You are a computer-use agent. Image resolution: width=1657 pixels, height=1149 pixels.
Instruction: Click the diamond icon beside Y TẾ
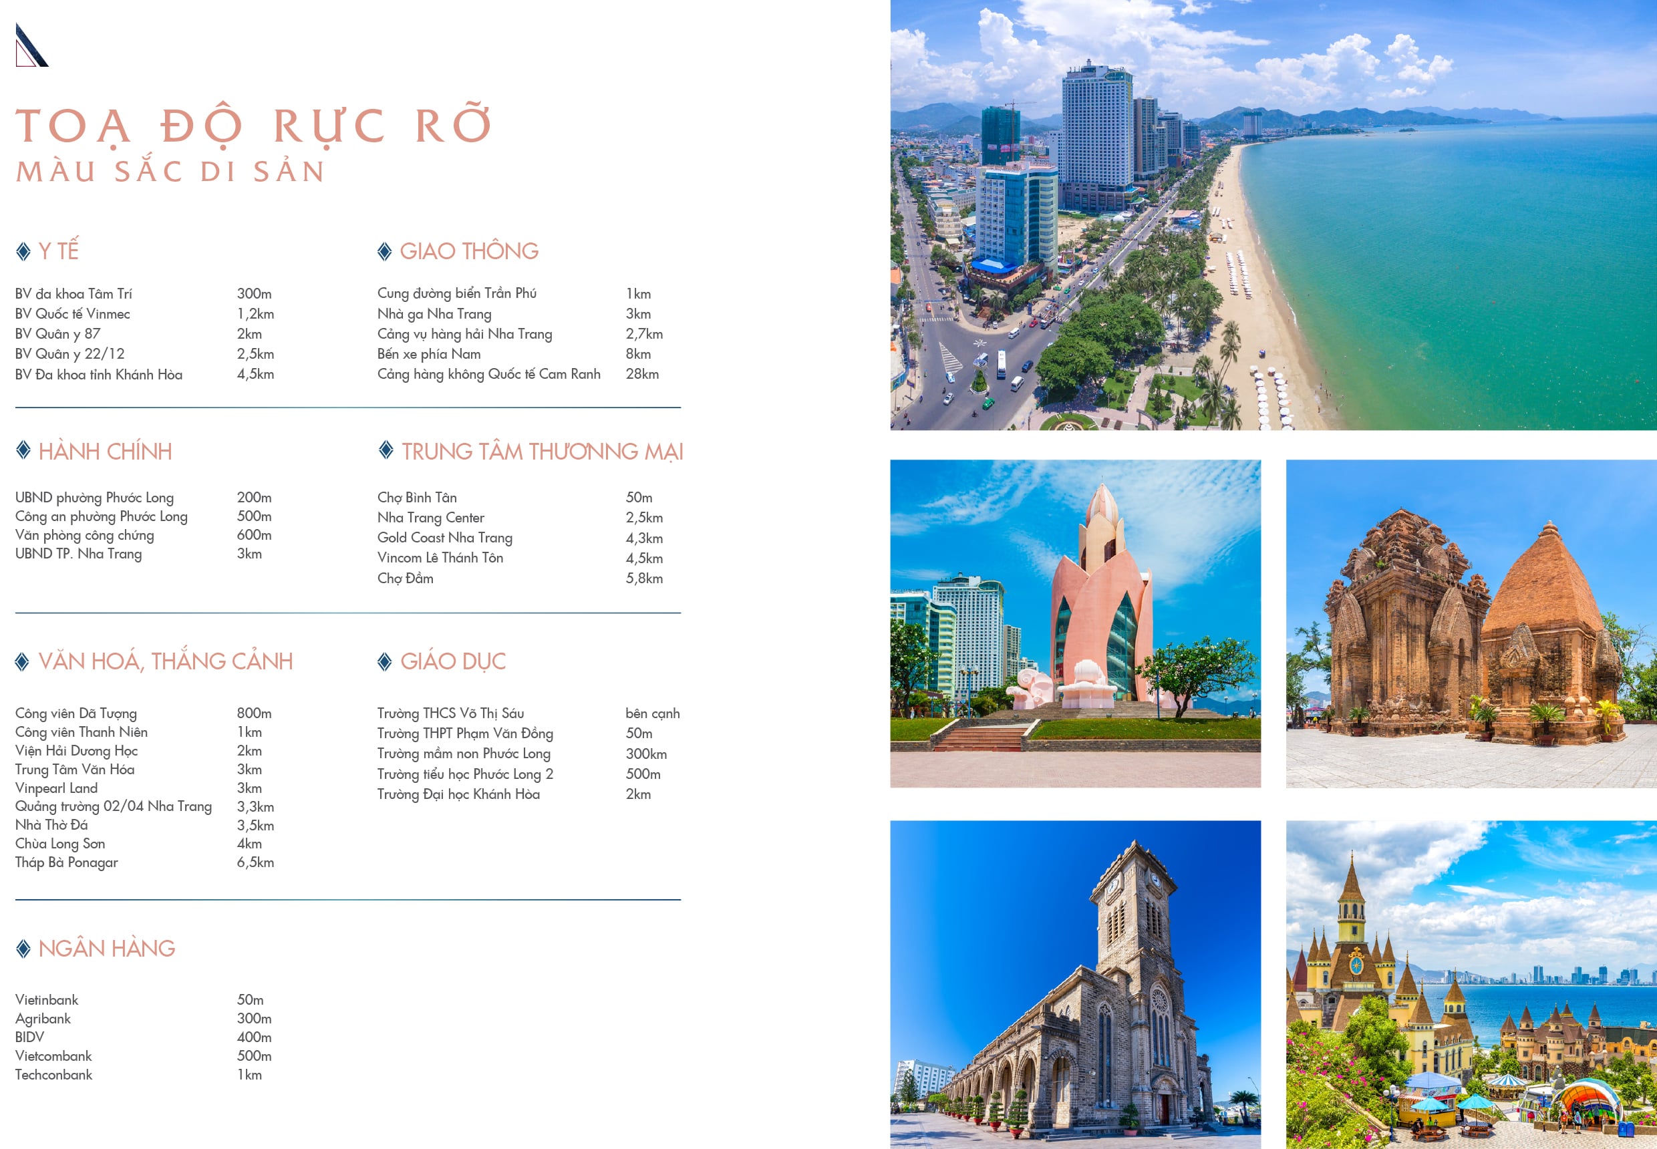pyautogui.click(x=23, y=251)
